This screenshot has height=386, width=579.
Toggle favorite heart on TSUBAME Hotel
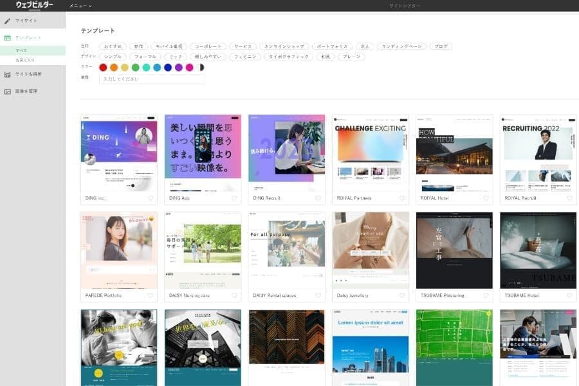[x=569, y=296]
